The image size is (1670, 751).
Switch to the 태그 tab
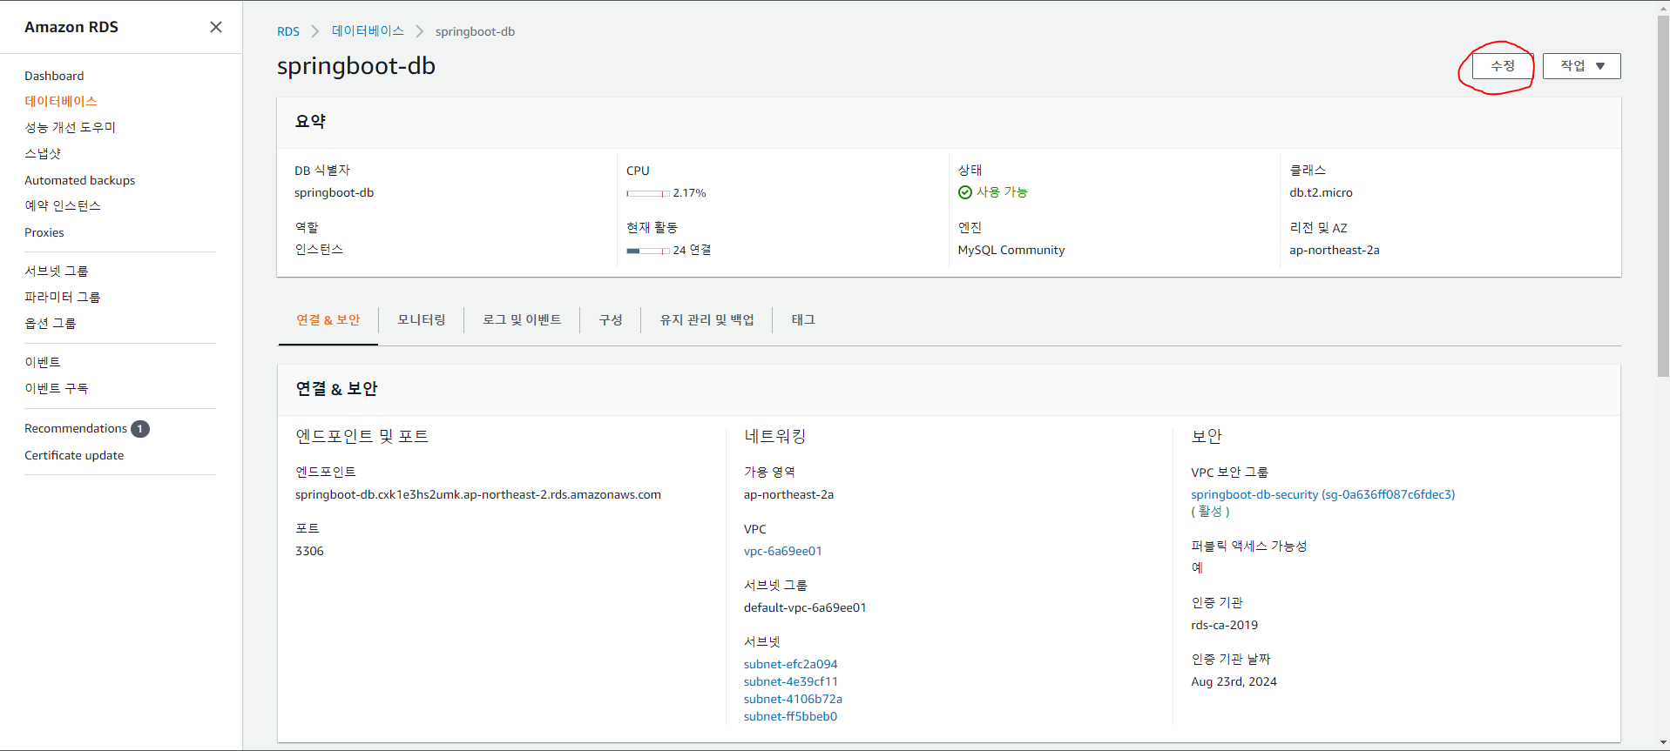803,320
